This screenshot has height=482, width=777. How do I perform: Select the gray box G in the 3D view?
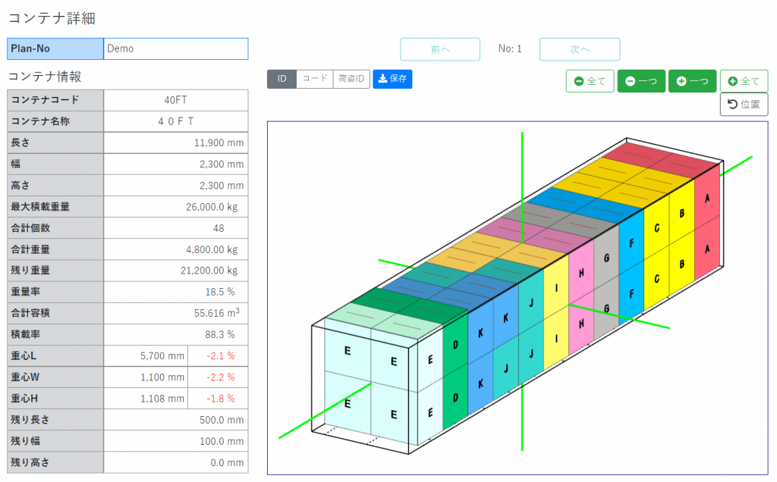pos(606,258)
